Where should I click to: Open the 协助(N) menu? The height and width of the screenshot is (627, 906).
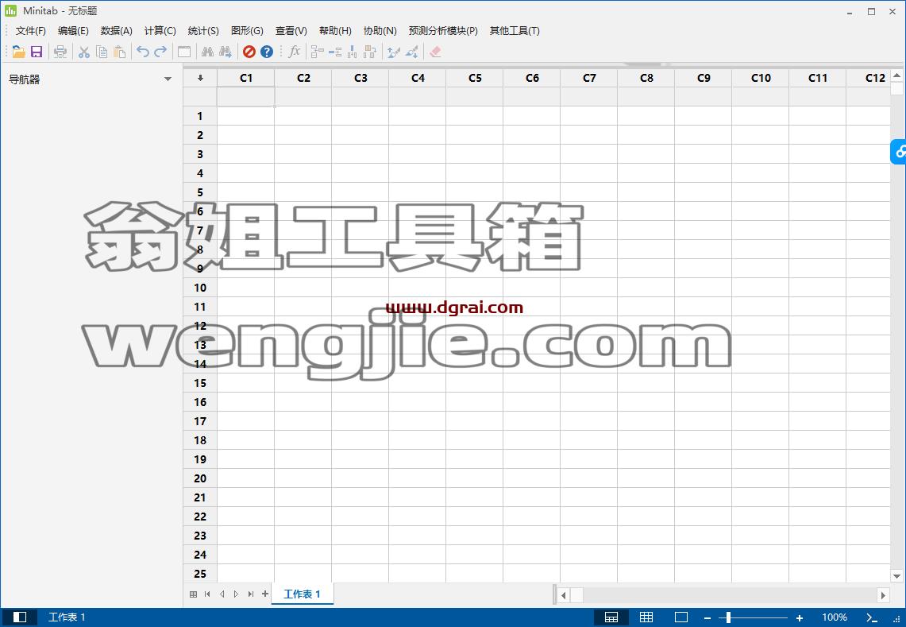380,31
